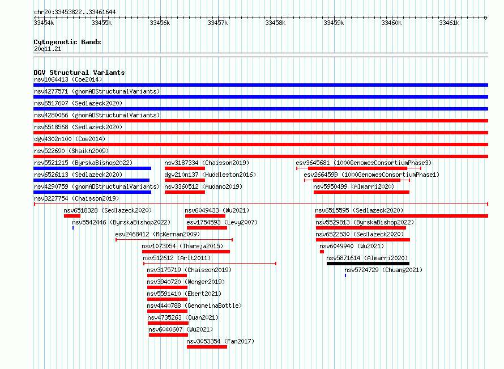
Task: Select the nsv1073054 (Thareja2015) label
Action: pyautogui.click(x=182, y=246)
